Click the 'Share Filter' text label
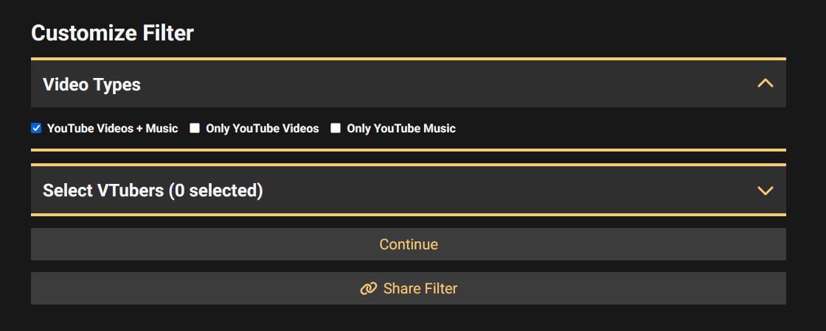Screen dimensions: 826x331 tap(420, 288)
